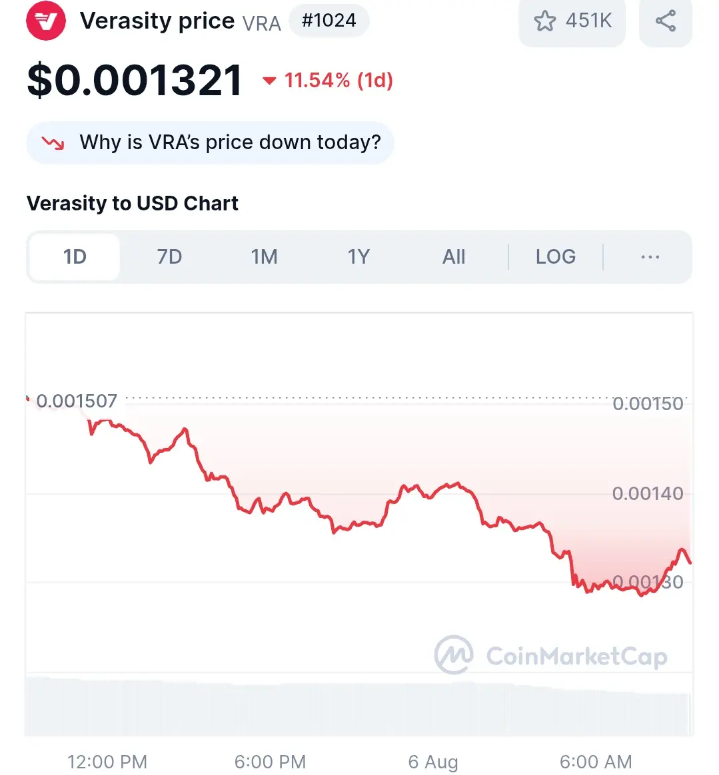Click the volume bars area below chart

click(359, 707)
